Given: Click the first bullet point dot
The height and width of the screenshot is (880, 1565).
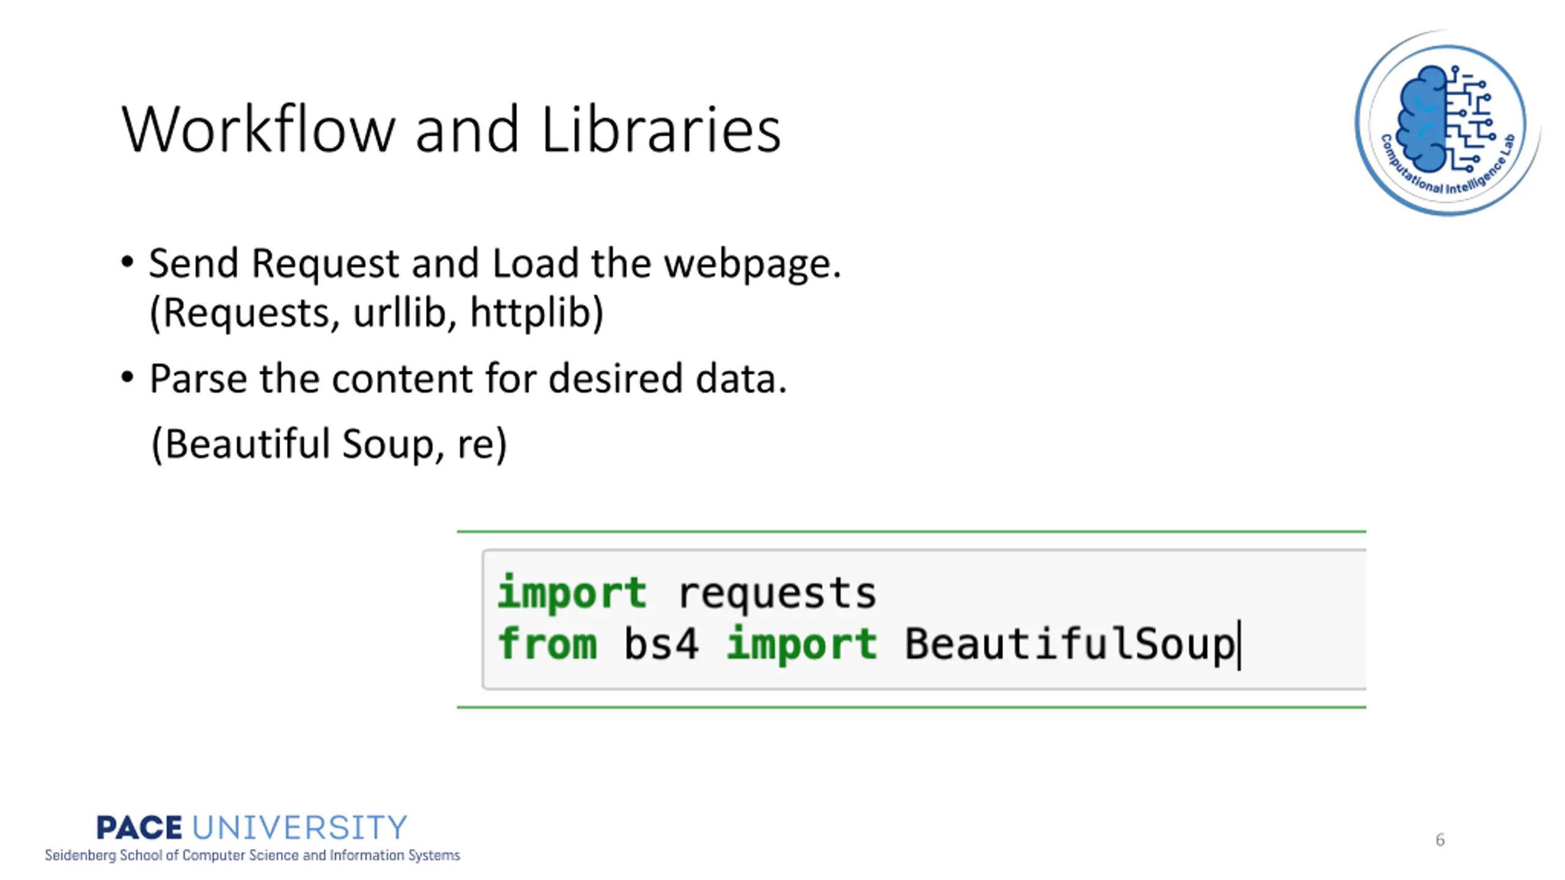Looking at the screenshot, I should click(127, 263).
